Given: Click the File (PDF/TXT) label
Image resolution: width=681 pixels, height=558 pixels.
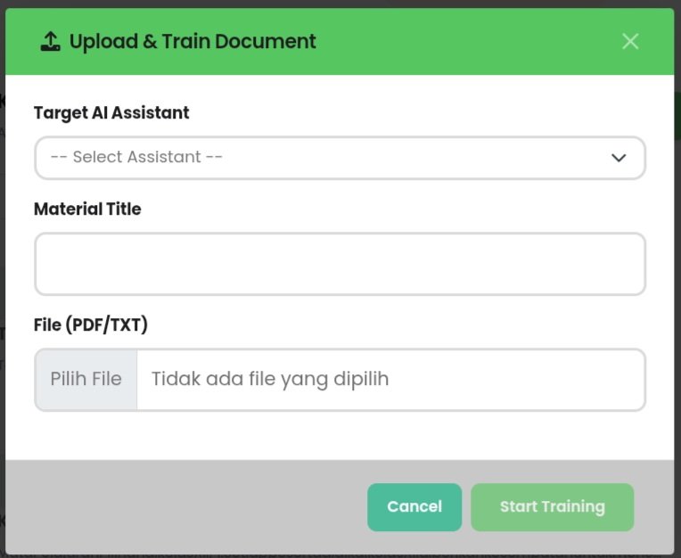Looking at the screenshot, I should [x=91, y=325].
